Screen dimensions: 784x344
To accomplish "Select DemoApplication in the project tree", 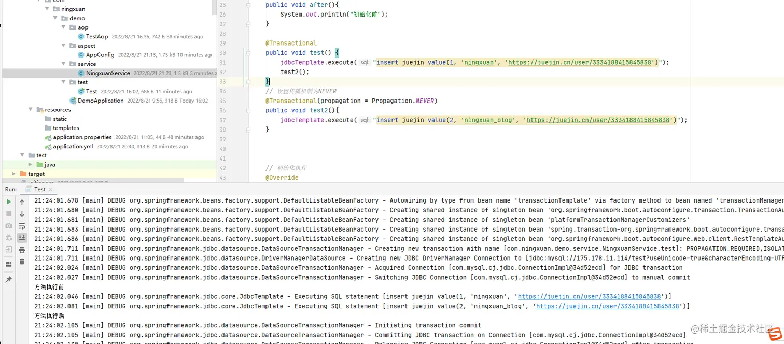I will coord(101,101).
